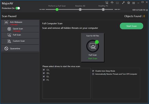
Task: Click the circular Full Scan monitor graphic
Action: coord(93,46)
